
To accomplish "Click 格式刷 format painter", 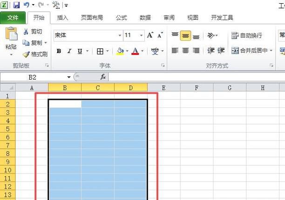I will pos(35,54).
